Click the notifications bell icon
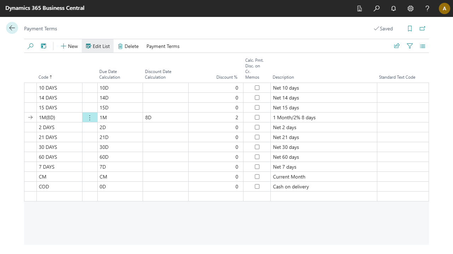The height and width of the screenshot is (254, 453). tap(394, 8)
